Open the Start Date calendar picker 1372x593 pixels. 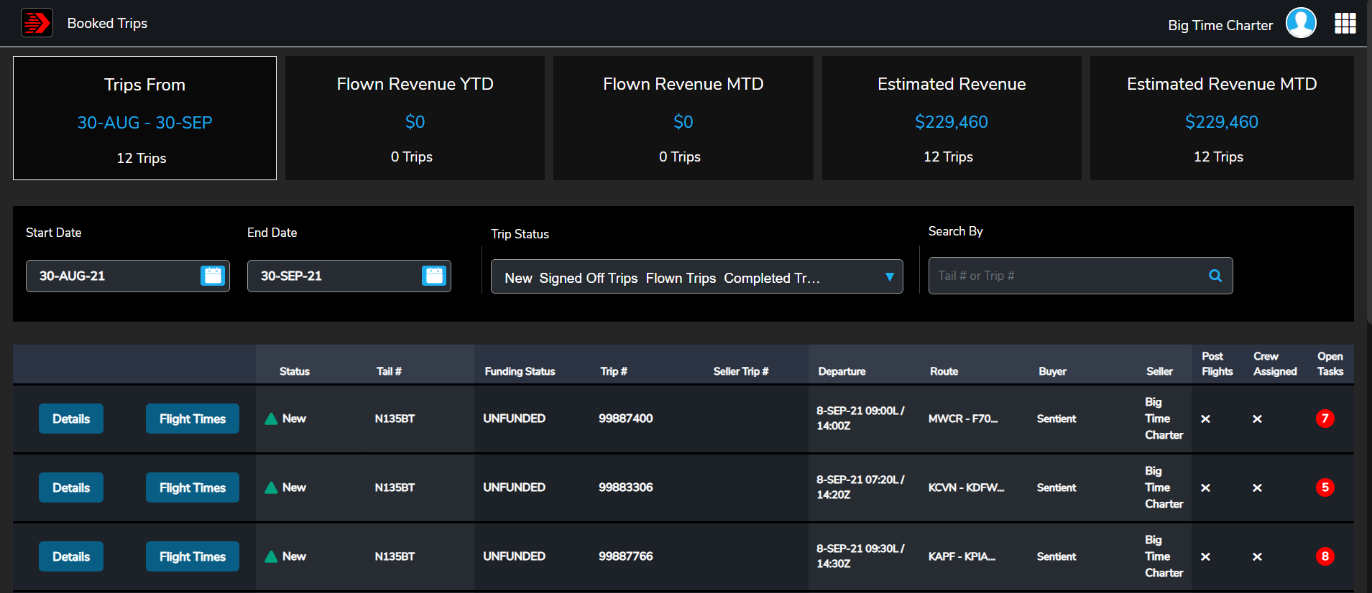[x=213, y=276]
